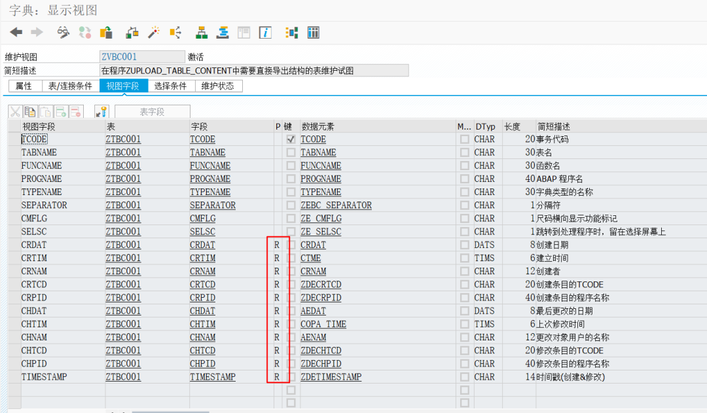The height and width of the screenshot is (413, 707).
Task: Open the navigation stack icon
Action: 223,33
